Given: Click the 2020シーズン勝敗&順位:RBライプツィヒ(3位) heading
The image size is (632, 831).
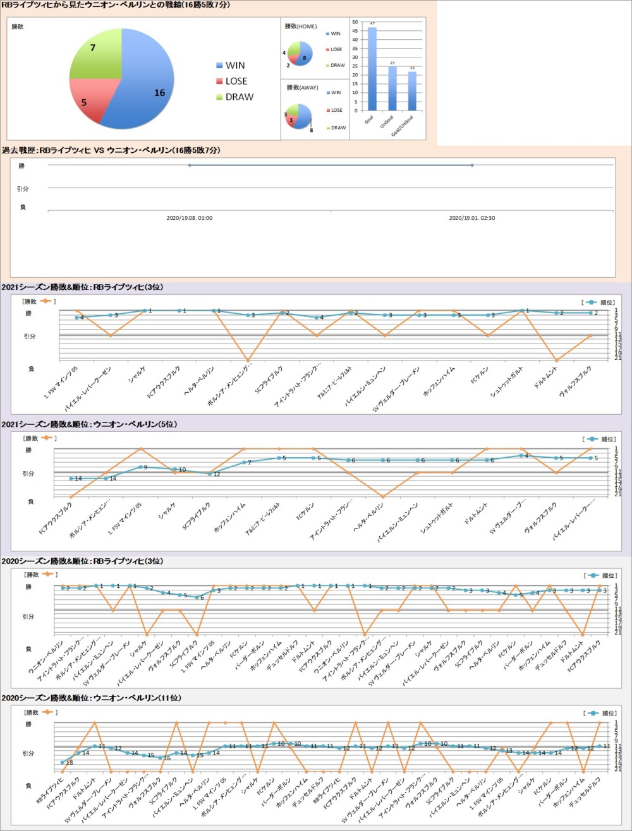Looking at the screenshot, I should coord(83,561).
